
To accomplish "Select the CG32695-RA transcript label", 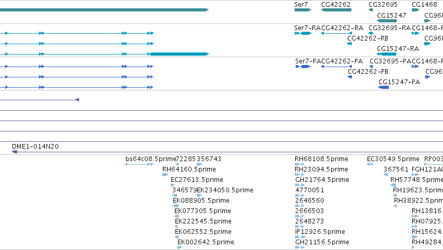I will pyautogui.click(x=389, y=28).
